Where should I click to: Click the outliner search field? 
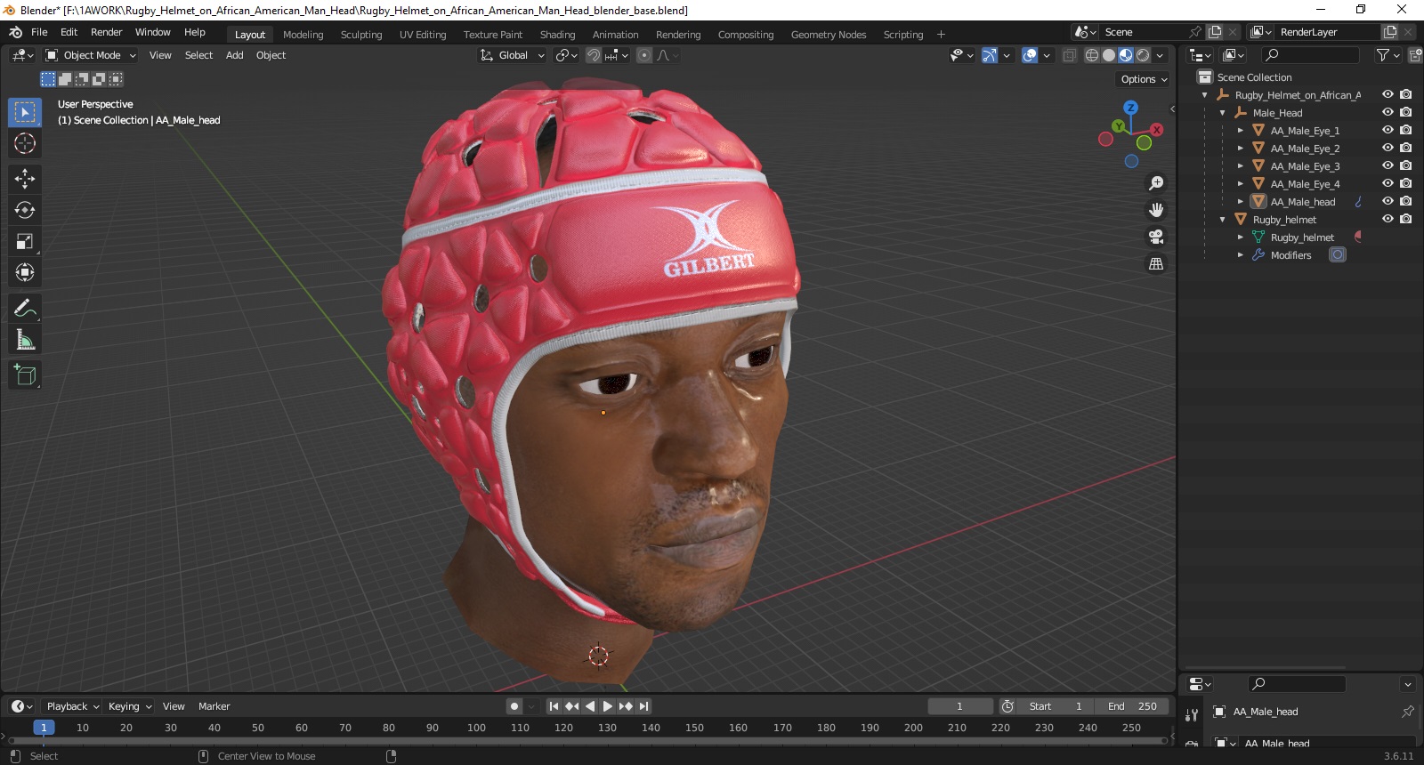[x=1311, y=55]
